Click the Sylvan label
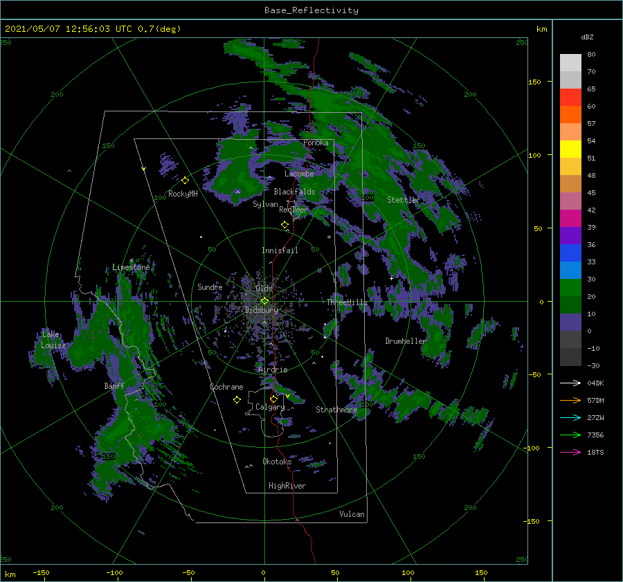The image size is (623, 582). 265,204
